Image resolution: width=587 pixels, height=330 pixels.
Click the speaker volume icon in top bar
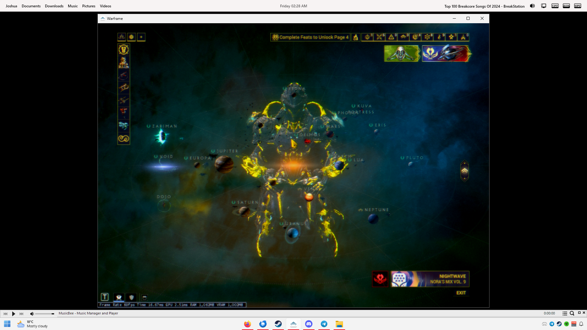tap(532, 6)
